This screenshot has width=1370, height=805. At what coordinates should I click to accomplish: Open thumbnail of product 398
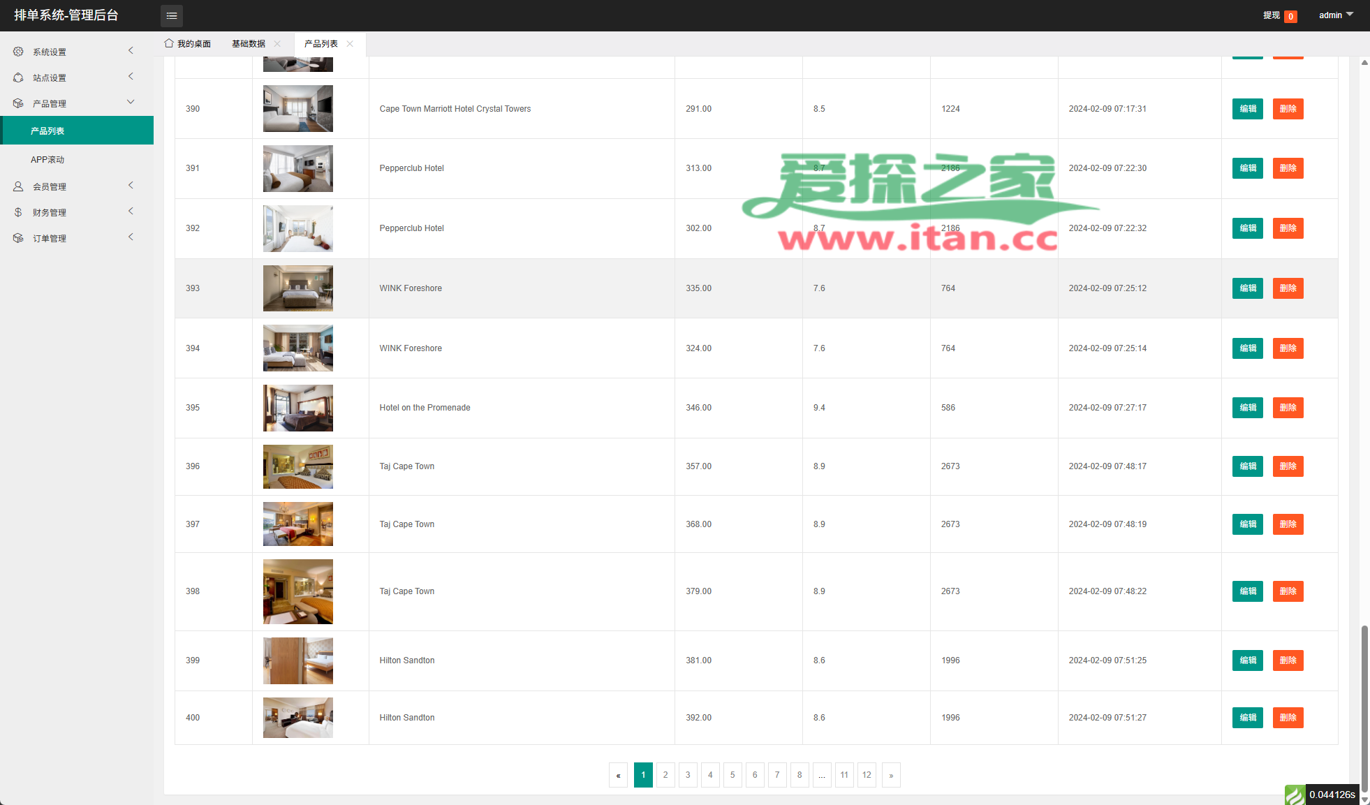(298, 591)
